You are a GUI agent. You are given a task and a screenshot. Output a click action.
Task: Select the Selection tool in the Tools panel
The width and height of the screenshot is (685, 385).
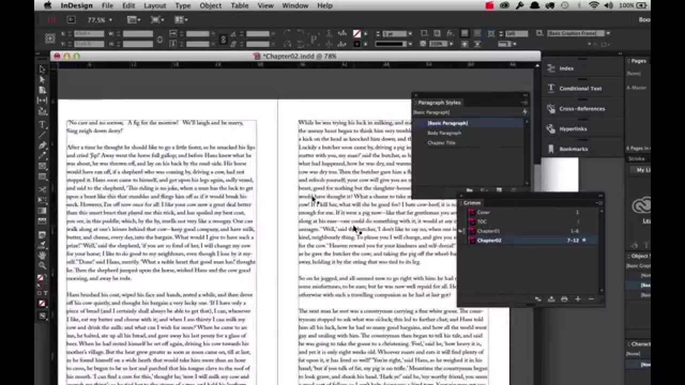42,69
